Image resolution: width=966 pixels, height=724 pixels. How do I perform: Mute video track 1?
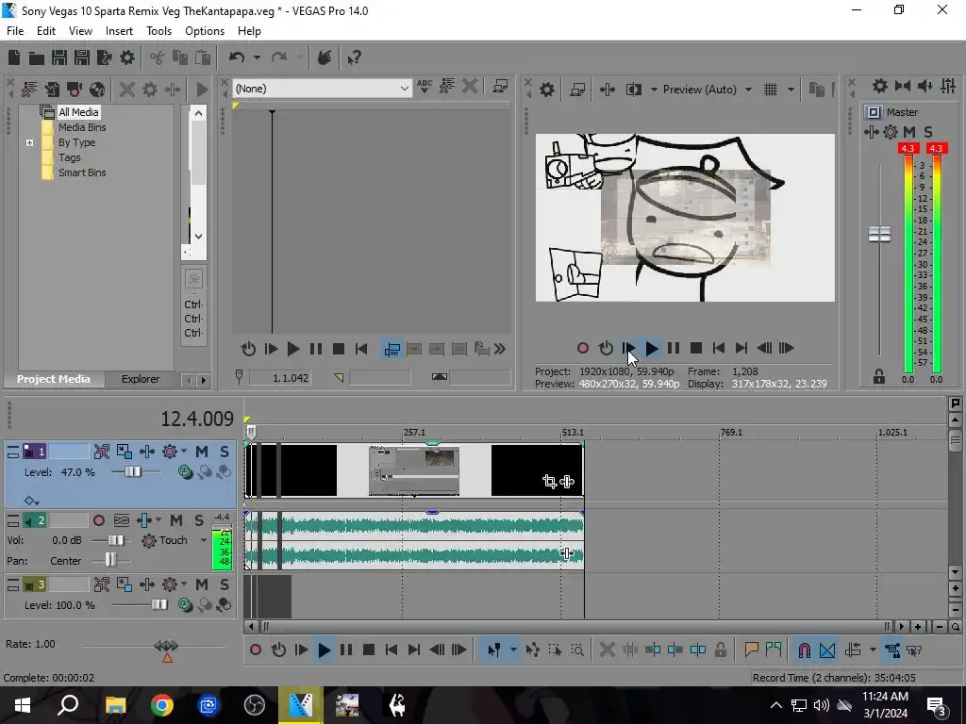tap(202, 452)
